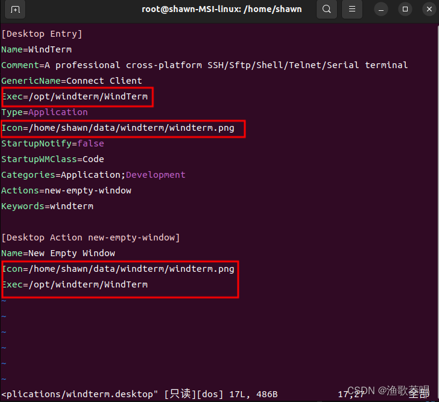Click the windterm.desktop file name in status line

point(110,394)
